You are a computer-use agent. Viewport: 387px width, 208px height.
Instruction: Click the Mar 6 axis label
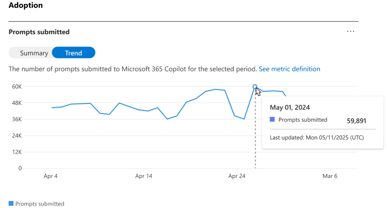click(330, 176)
